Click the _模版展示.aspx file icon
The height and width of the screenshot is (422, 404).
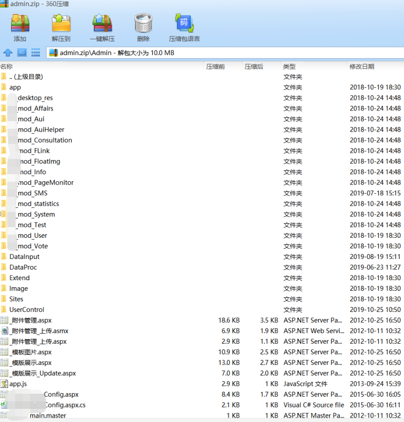[4, 362]
